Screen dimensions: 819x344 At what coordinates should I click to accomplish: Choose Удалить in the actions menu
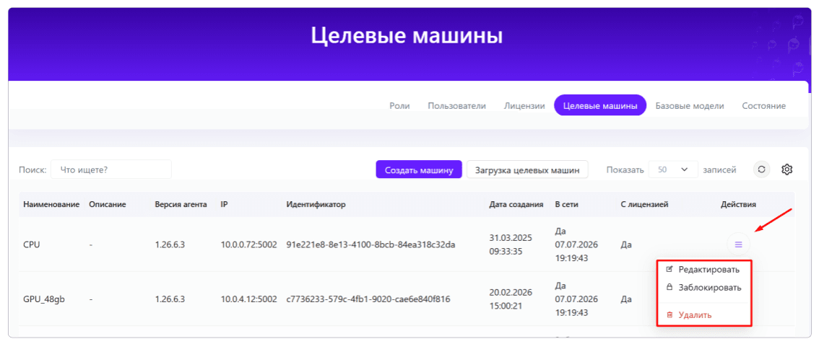click(x=703, y=315)
